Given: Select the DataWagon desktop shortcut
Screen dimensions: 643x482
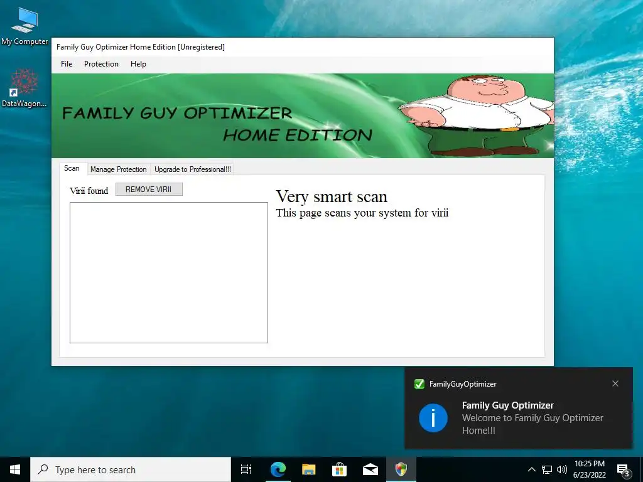Looking at the screenshot, I should pos(24,88).
